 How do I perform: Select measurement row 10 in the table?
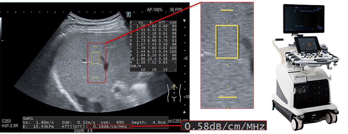(153, 58)
